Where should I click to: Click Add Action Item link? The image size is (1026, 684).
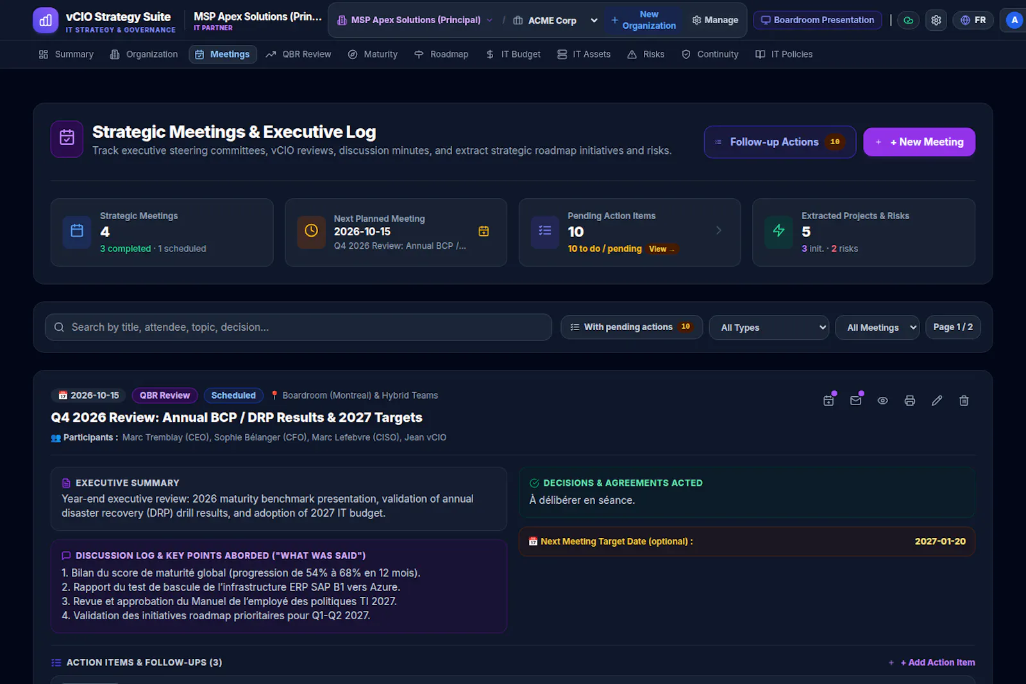click(x=932, y=663)
